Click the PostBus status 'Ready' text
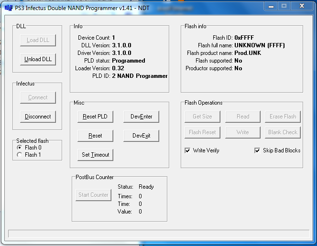Image resolution: width=317 pixels, height=246 pixels. 146,187
